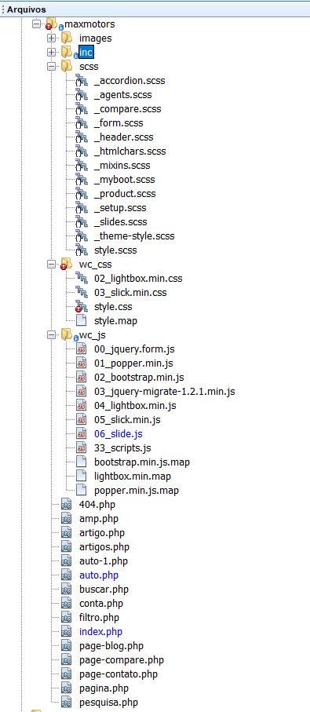
Task: Select the Arquivos panel title
Action: click(26, 9)
